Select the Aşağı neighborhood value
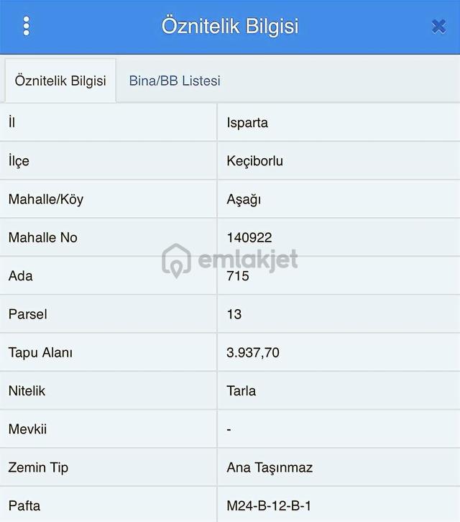This screenshot has height=522, width=460. point(244,199)
